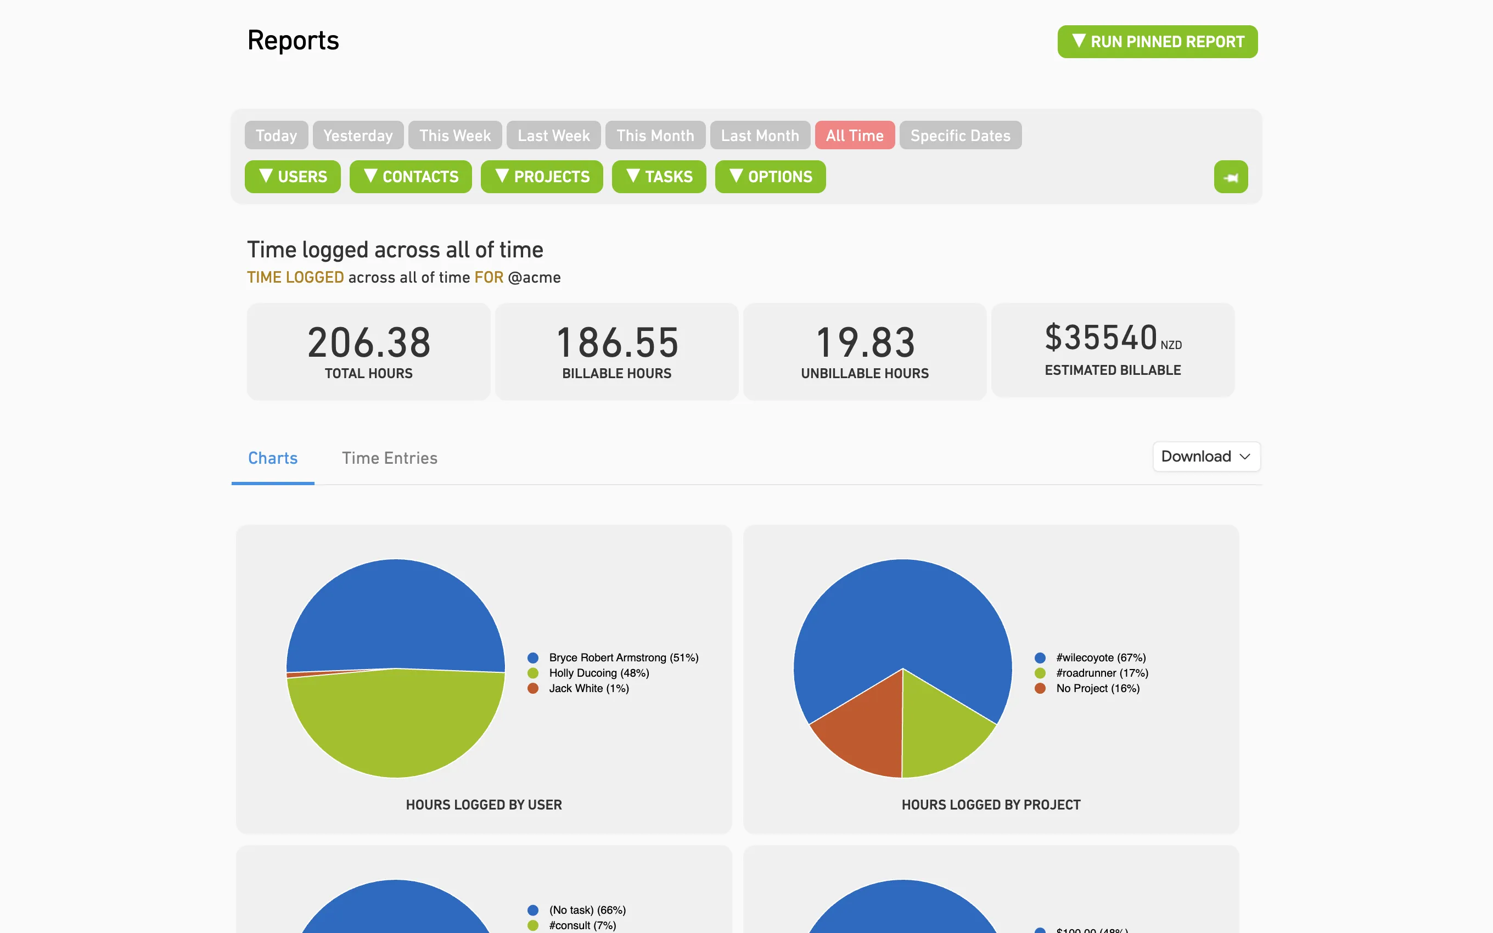The width and height of the screenshot is (1493, 933).
Task: Expand the Options filter
Action: click(770, 177)
